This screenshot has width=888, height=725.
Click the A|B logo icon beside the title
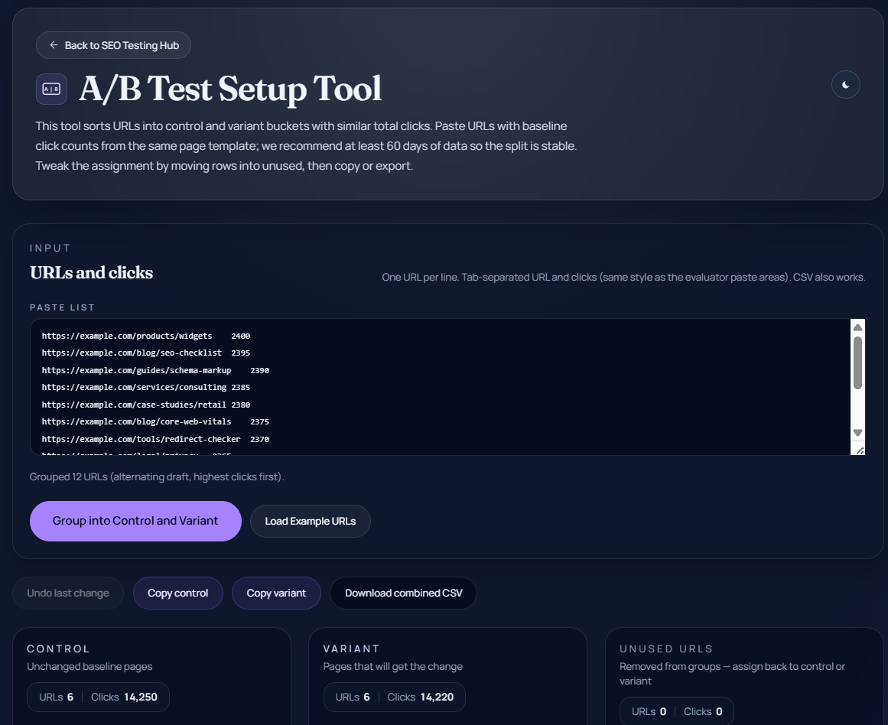(51, 89)
